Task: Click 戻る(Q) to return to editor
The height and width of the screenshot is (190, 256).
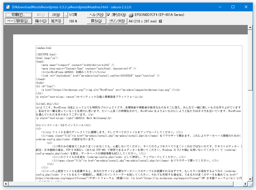Action: [96, 21]
